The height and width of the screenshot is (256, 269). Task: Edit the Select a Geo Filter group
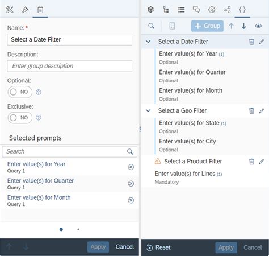tap(262, 110)
